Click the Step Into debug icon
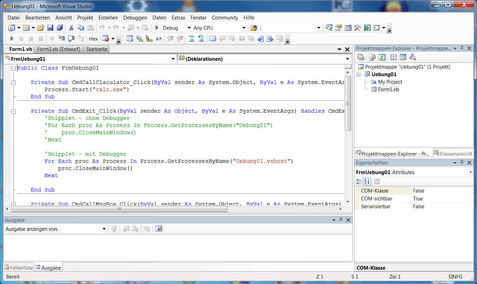The image size is (477, 284). tap(62, 39)
